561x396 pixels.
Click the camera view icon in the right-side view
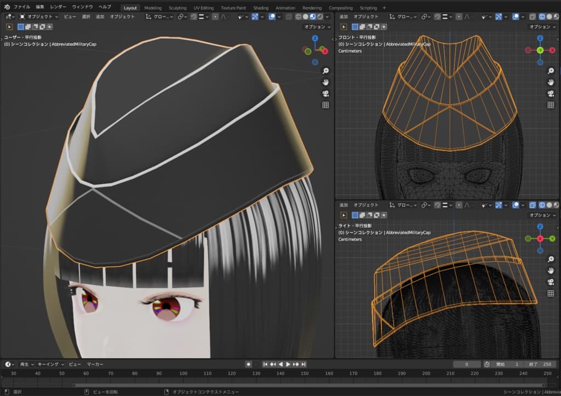pos(551,282)
